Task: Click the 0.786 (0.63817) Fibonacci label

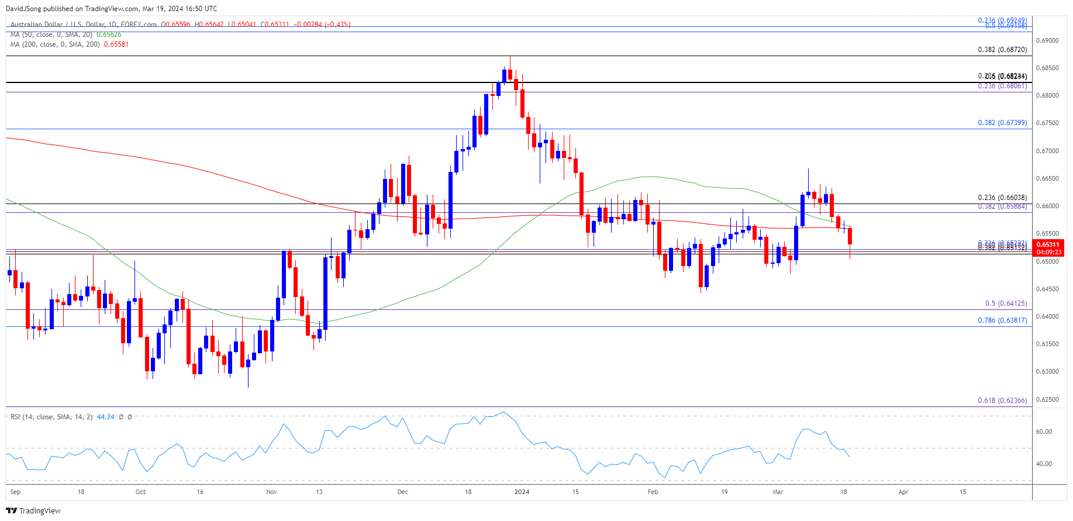Action: tap(1002, 320)
